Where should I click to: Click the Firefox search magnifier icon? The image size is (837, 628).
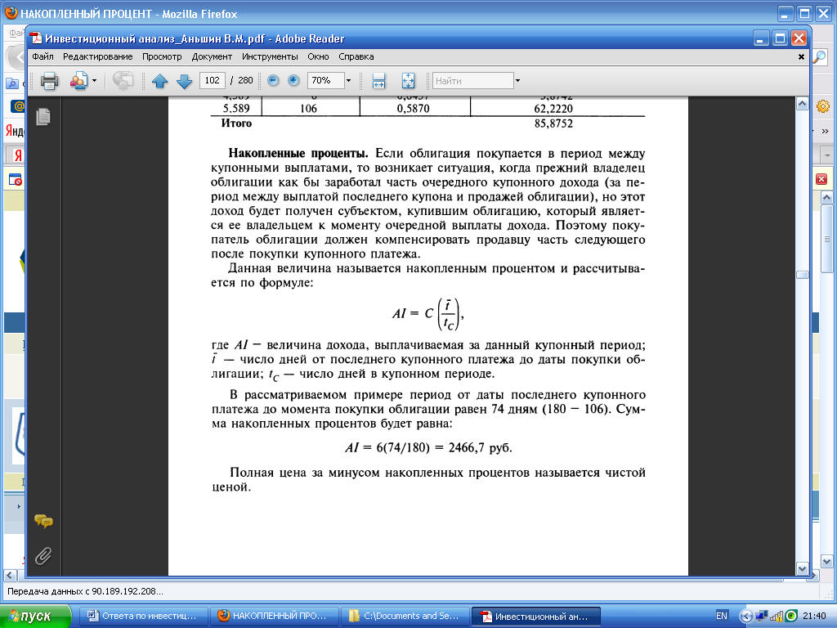point(820,56)
